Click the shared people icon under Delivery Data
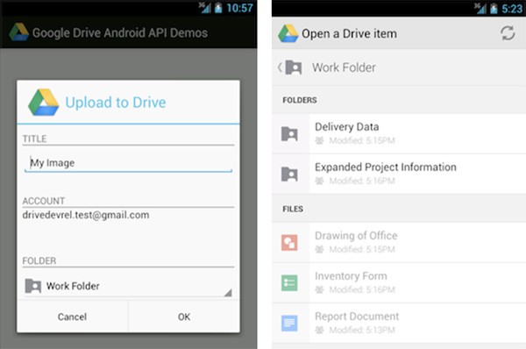Screen dimensions: 526x349 [319, 140]
